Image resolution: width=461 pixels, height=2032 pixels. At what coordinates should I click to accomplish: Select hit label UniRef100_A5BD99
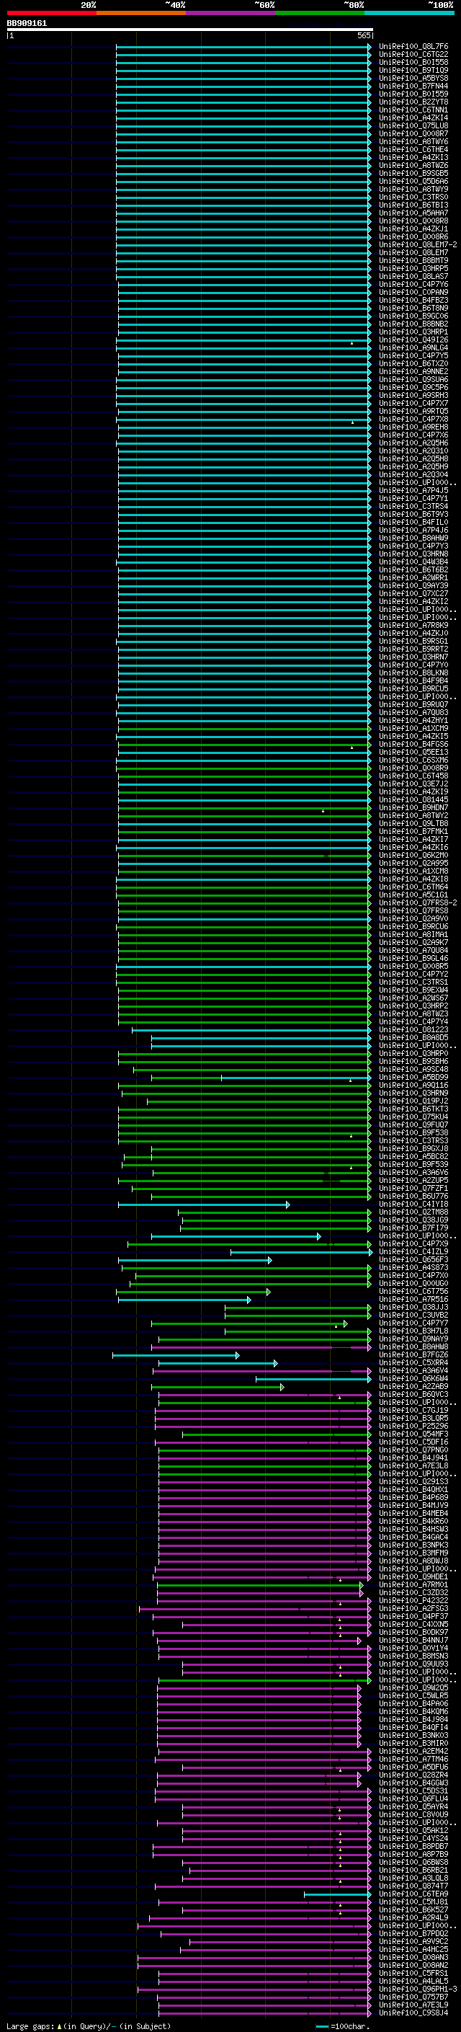click(413, 1077)
